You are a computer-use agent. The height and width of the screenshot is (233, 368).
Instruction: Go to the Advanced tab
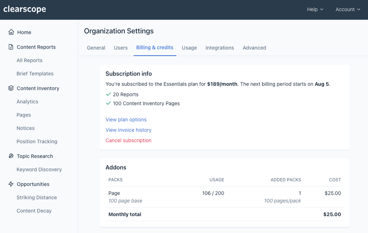(x=254, y=48)
